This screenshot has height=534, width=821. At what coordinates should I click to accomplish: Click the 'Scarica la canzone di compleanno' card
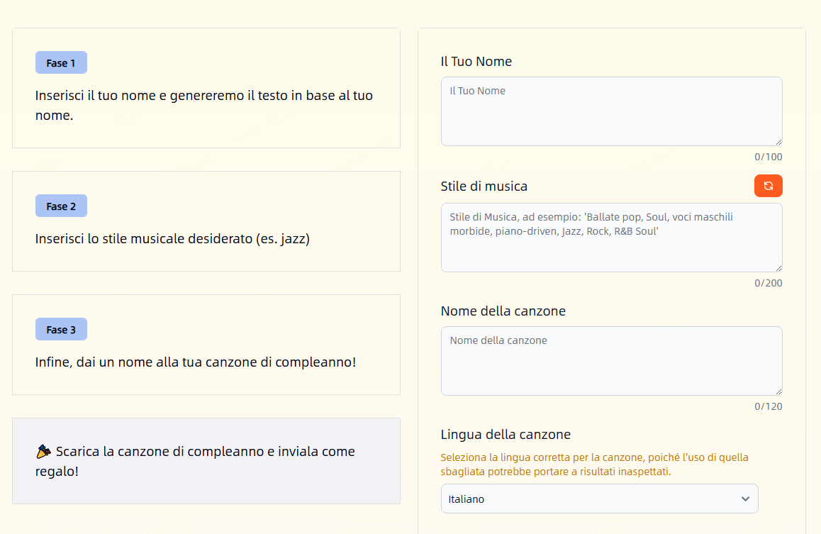(206, 461)
